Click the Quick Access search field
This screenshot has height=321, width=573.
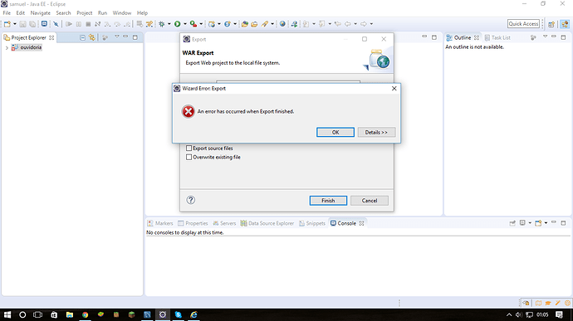[523, 24]
